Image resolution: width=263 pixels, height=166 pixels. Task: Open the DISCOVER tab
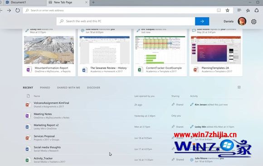click(x=93, y=87)
